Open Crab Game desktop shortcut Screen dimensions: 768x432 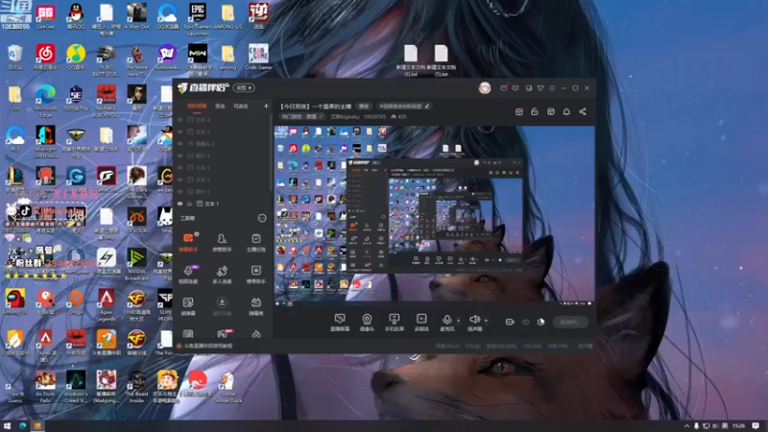coord(258,57)
